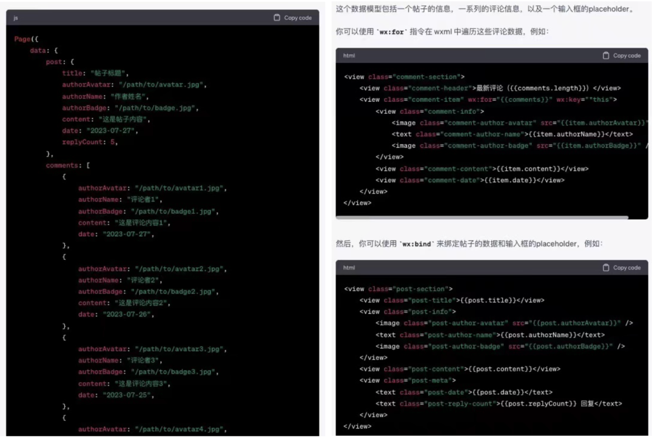Click the authorName "评论者1" line
This screenshot has height=442, width=655.
pyautogui.click(x=120, y=200)
